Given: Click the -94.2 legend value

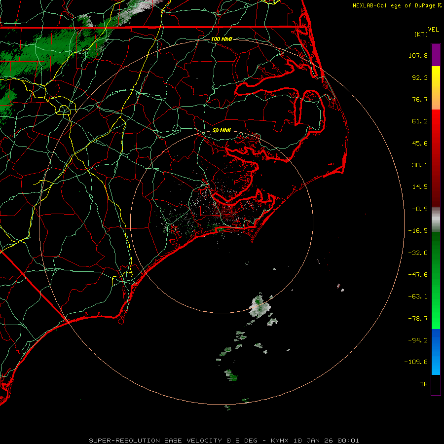Looking at the screenshot, I should 418,340.
